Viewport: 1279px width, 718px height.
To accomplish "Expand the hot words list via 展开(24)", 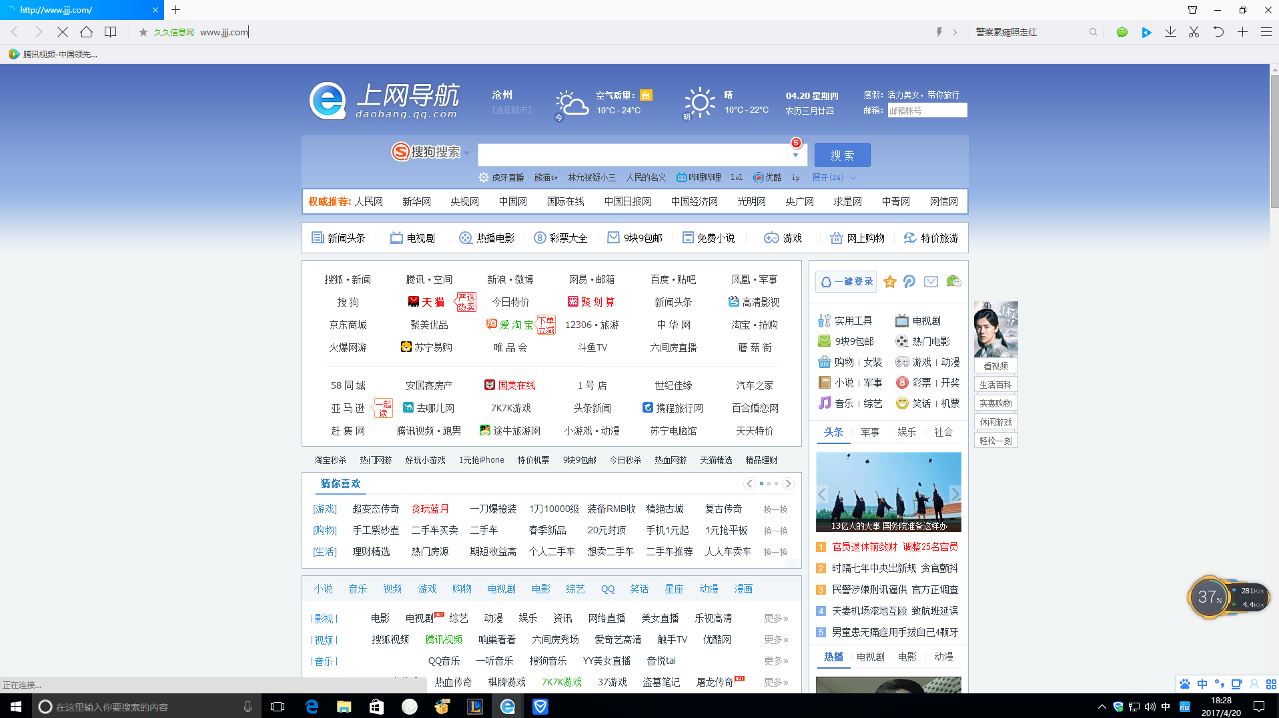I will click(x=829, y=177).
